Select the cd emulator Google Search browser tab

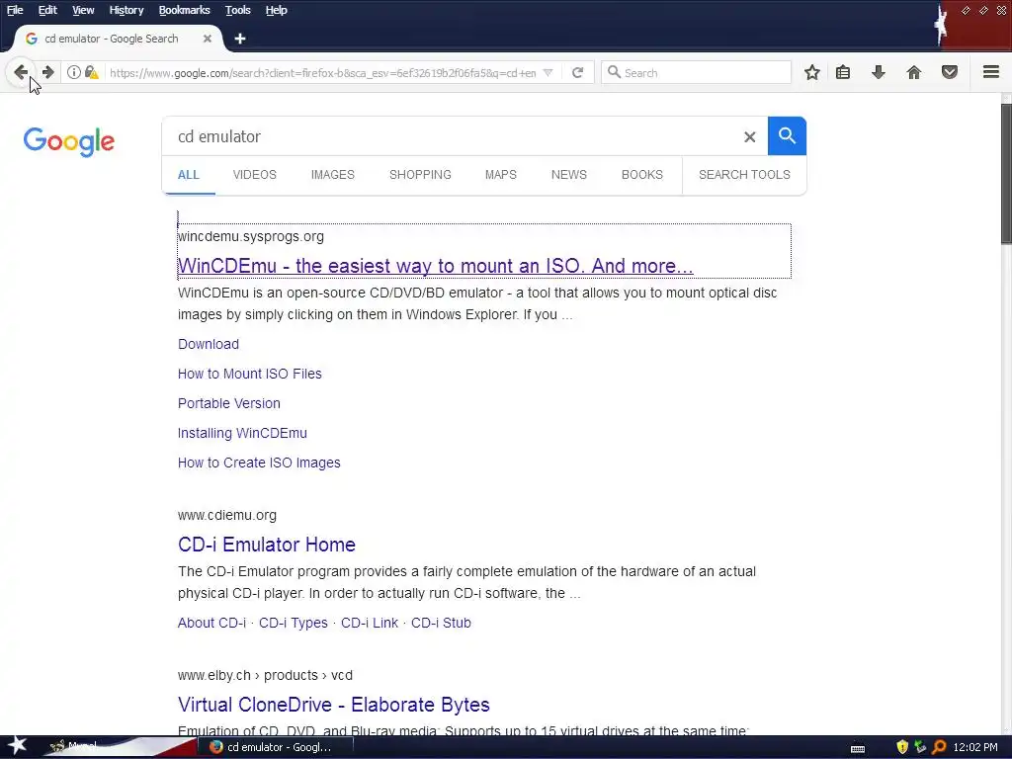coord(119,39)
